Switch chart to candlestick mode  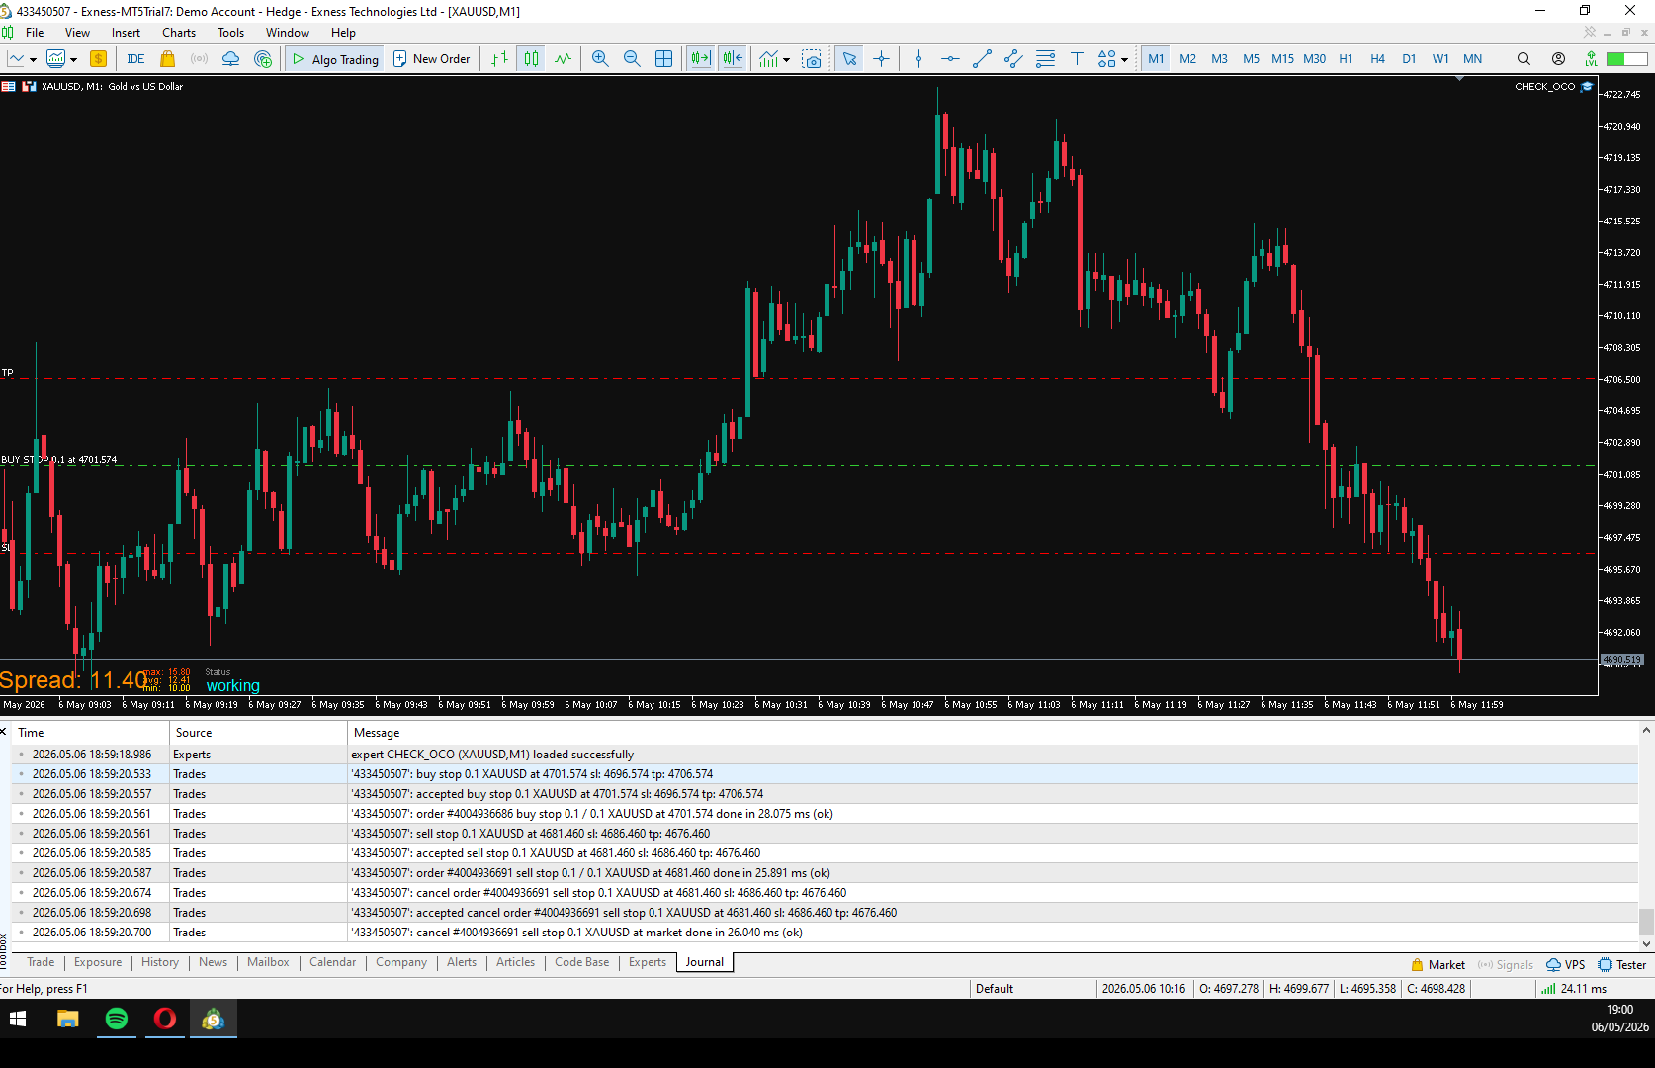click(x=531, y=59)
